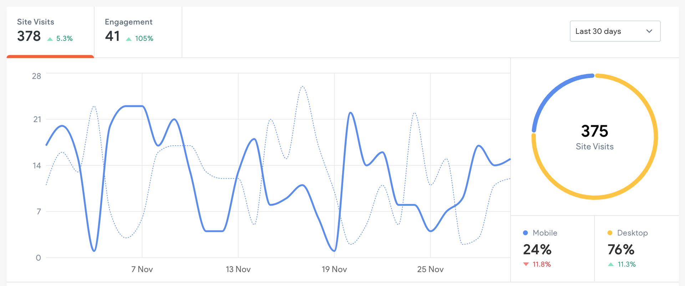Click the green up arrow beside 105%
685x286 pixels.
tap(129, 39)
